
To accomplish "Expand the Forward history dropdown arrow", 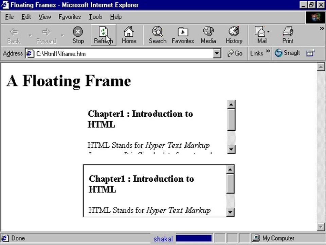I will tap(62, 35).
